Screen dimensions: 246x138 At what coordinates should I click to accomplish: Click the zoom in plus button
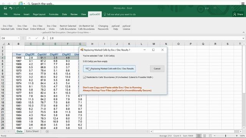(x=237, y=136)
